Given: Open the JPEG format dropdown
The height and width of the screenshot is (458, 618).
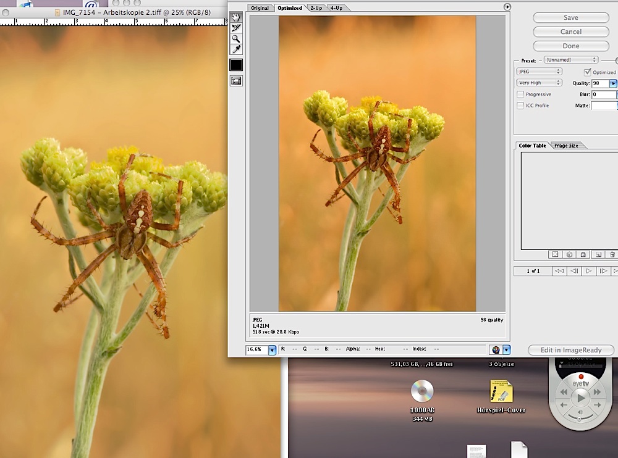Looking at the screenshot, I should coord(539,71).
